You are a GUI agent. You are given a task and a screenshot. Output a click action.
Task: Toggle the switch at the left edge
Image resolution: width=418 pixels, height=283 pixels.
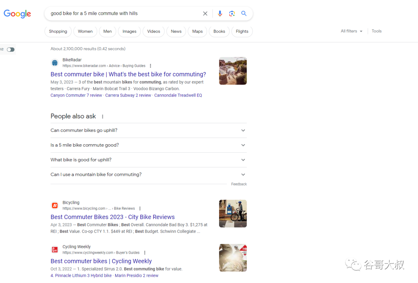point(11,49)
